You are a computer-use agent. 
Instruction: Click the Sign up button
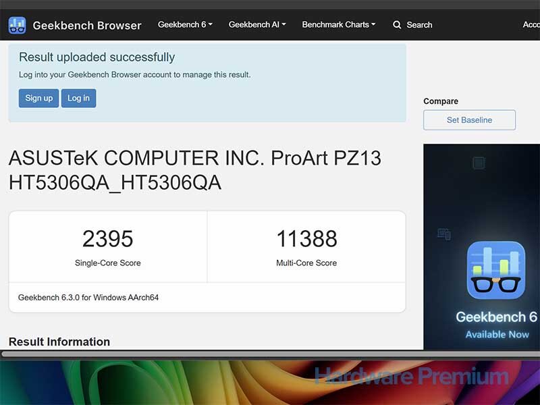tap(39, 98)
